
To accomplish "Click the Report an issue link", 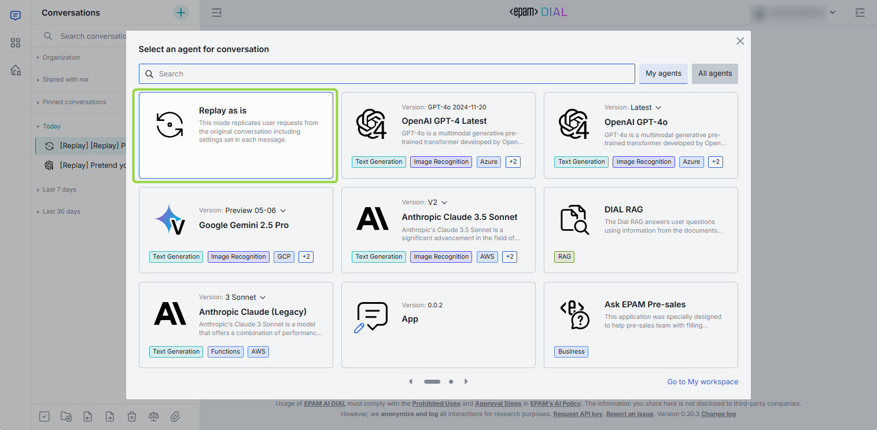I will click(629, 414).
